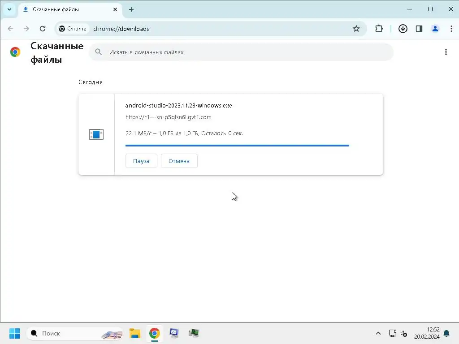Open the tab search dropdown arrow
The image size is (459, 344).
pyautogui.click(x=9, y=9)
